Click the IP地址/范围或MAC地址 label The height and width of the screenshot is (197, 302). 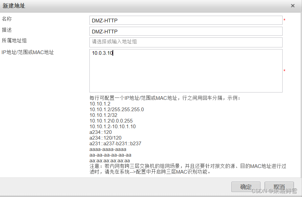27,52
